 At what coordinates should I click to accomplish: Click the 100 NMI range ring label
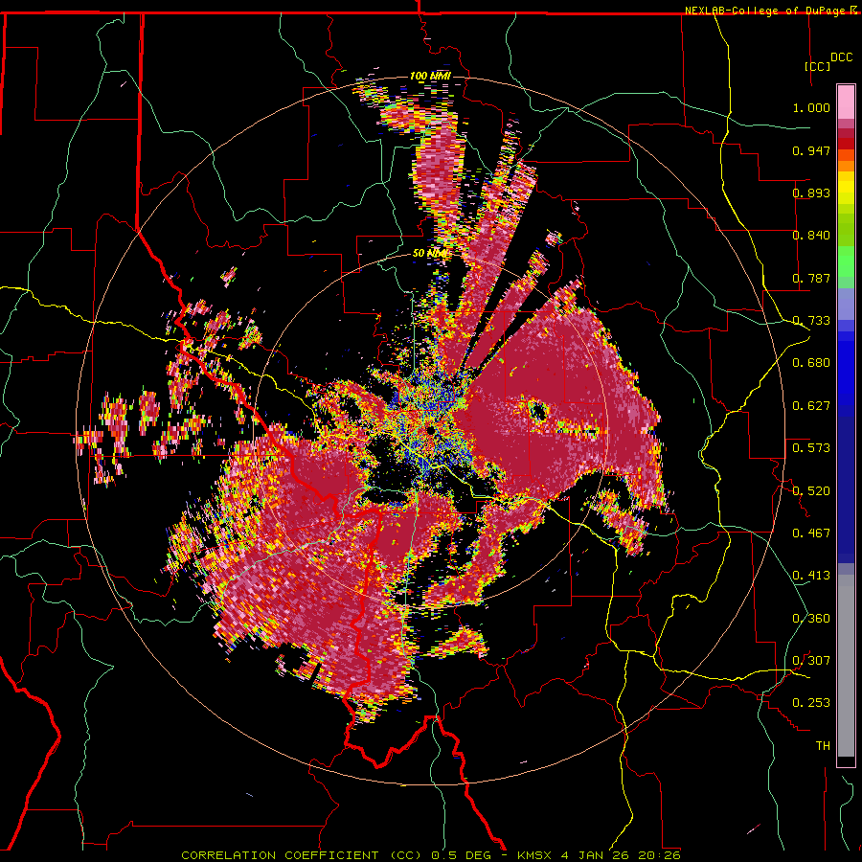coord(430,76)
